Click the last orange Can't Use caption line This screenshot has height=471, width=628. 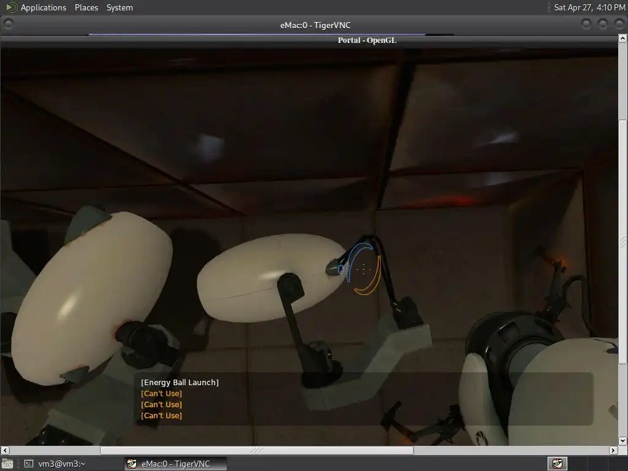(161, 416)
